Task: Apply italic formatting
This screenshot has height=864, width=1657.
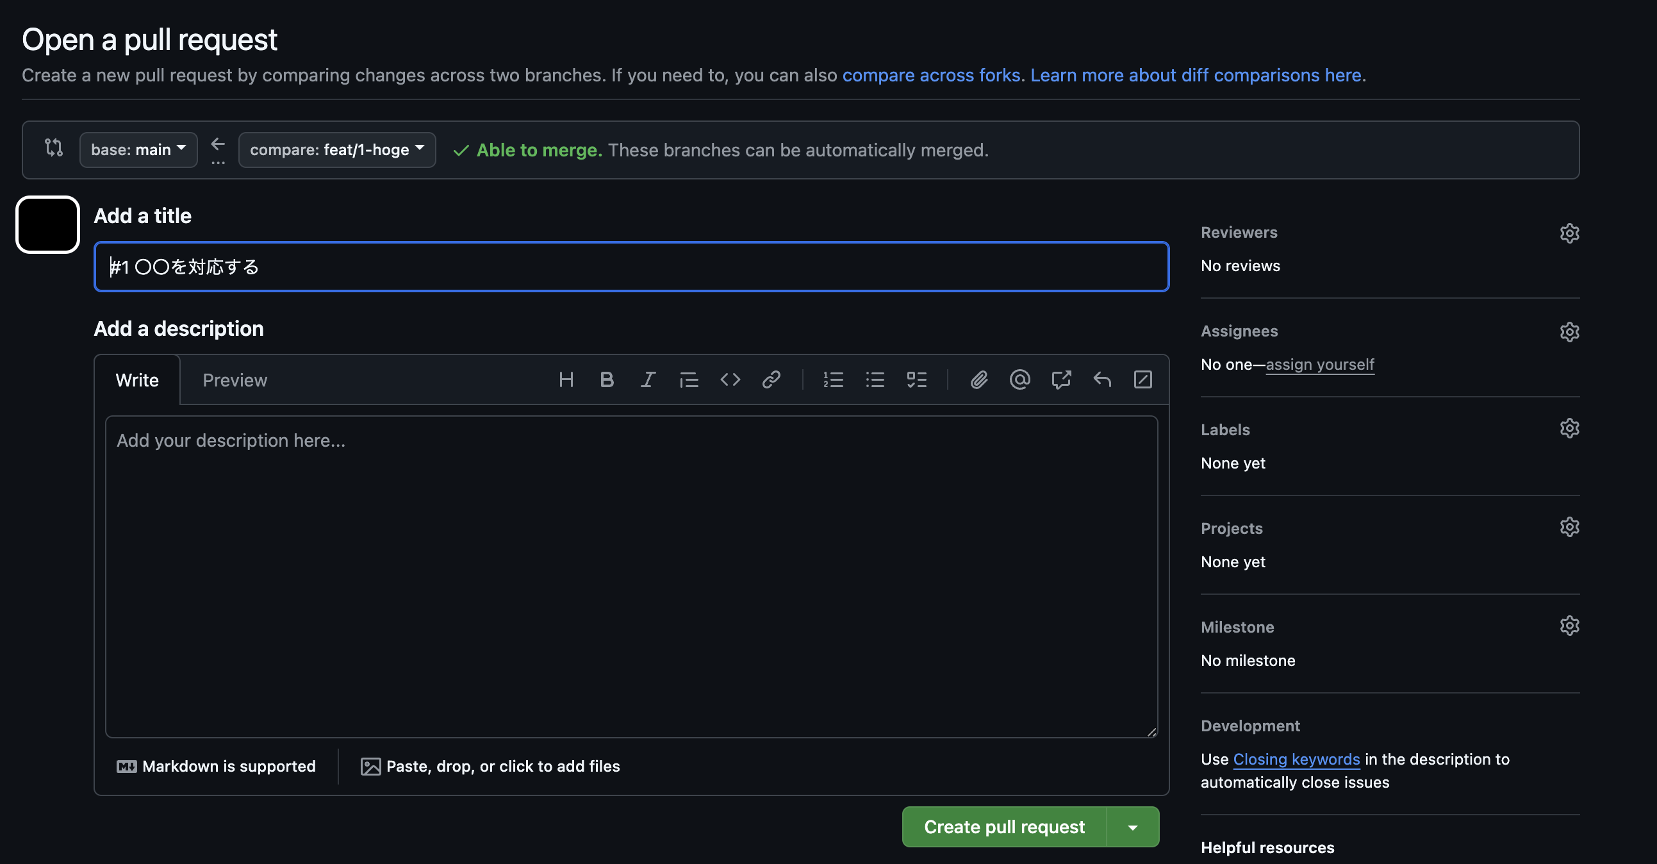Action: 648,379
